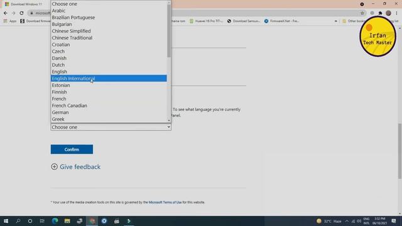Open File Explorer from taskbar
Image resolution: width=402 pixels, height=226 pixels.
point(67,221)
